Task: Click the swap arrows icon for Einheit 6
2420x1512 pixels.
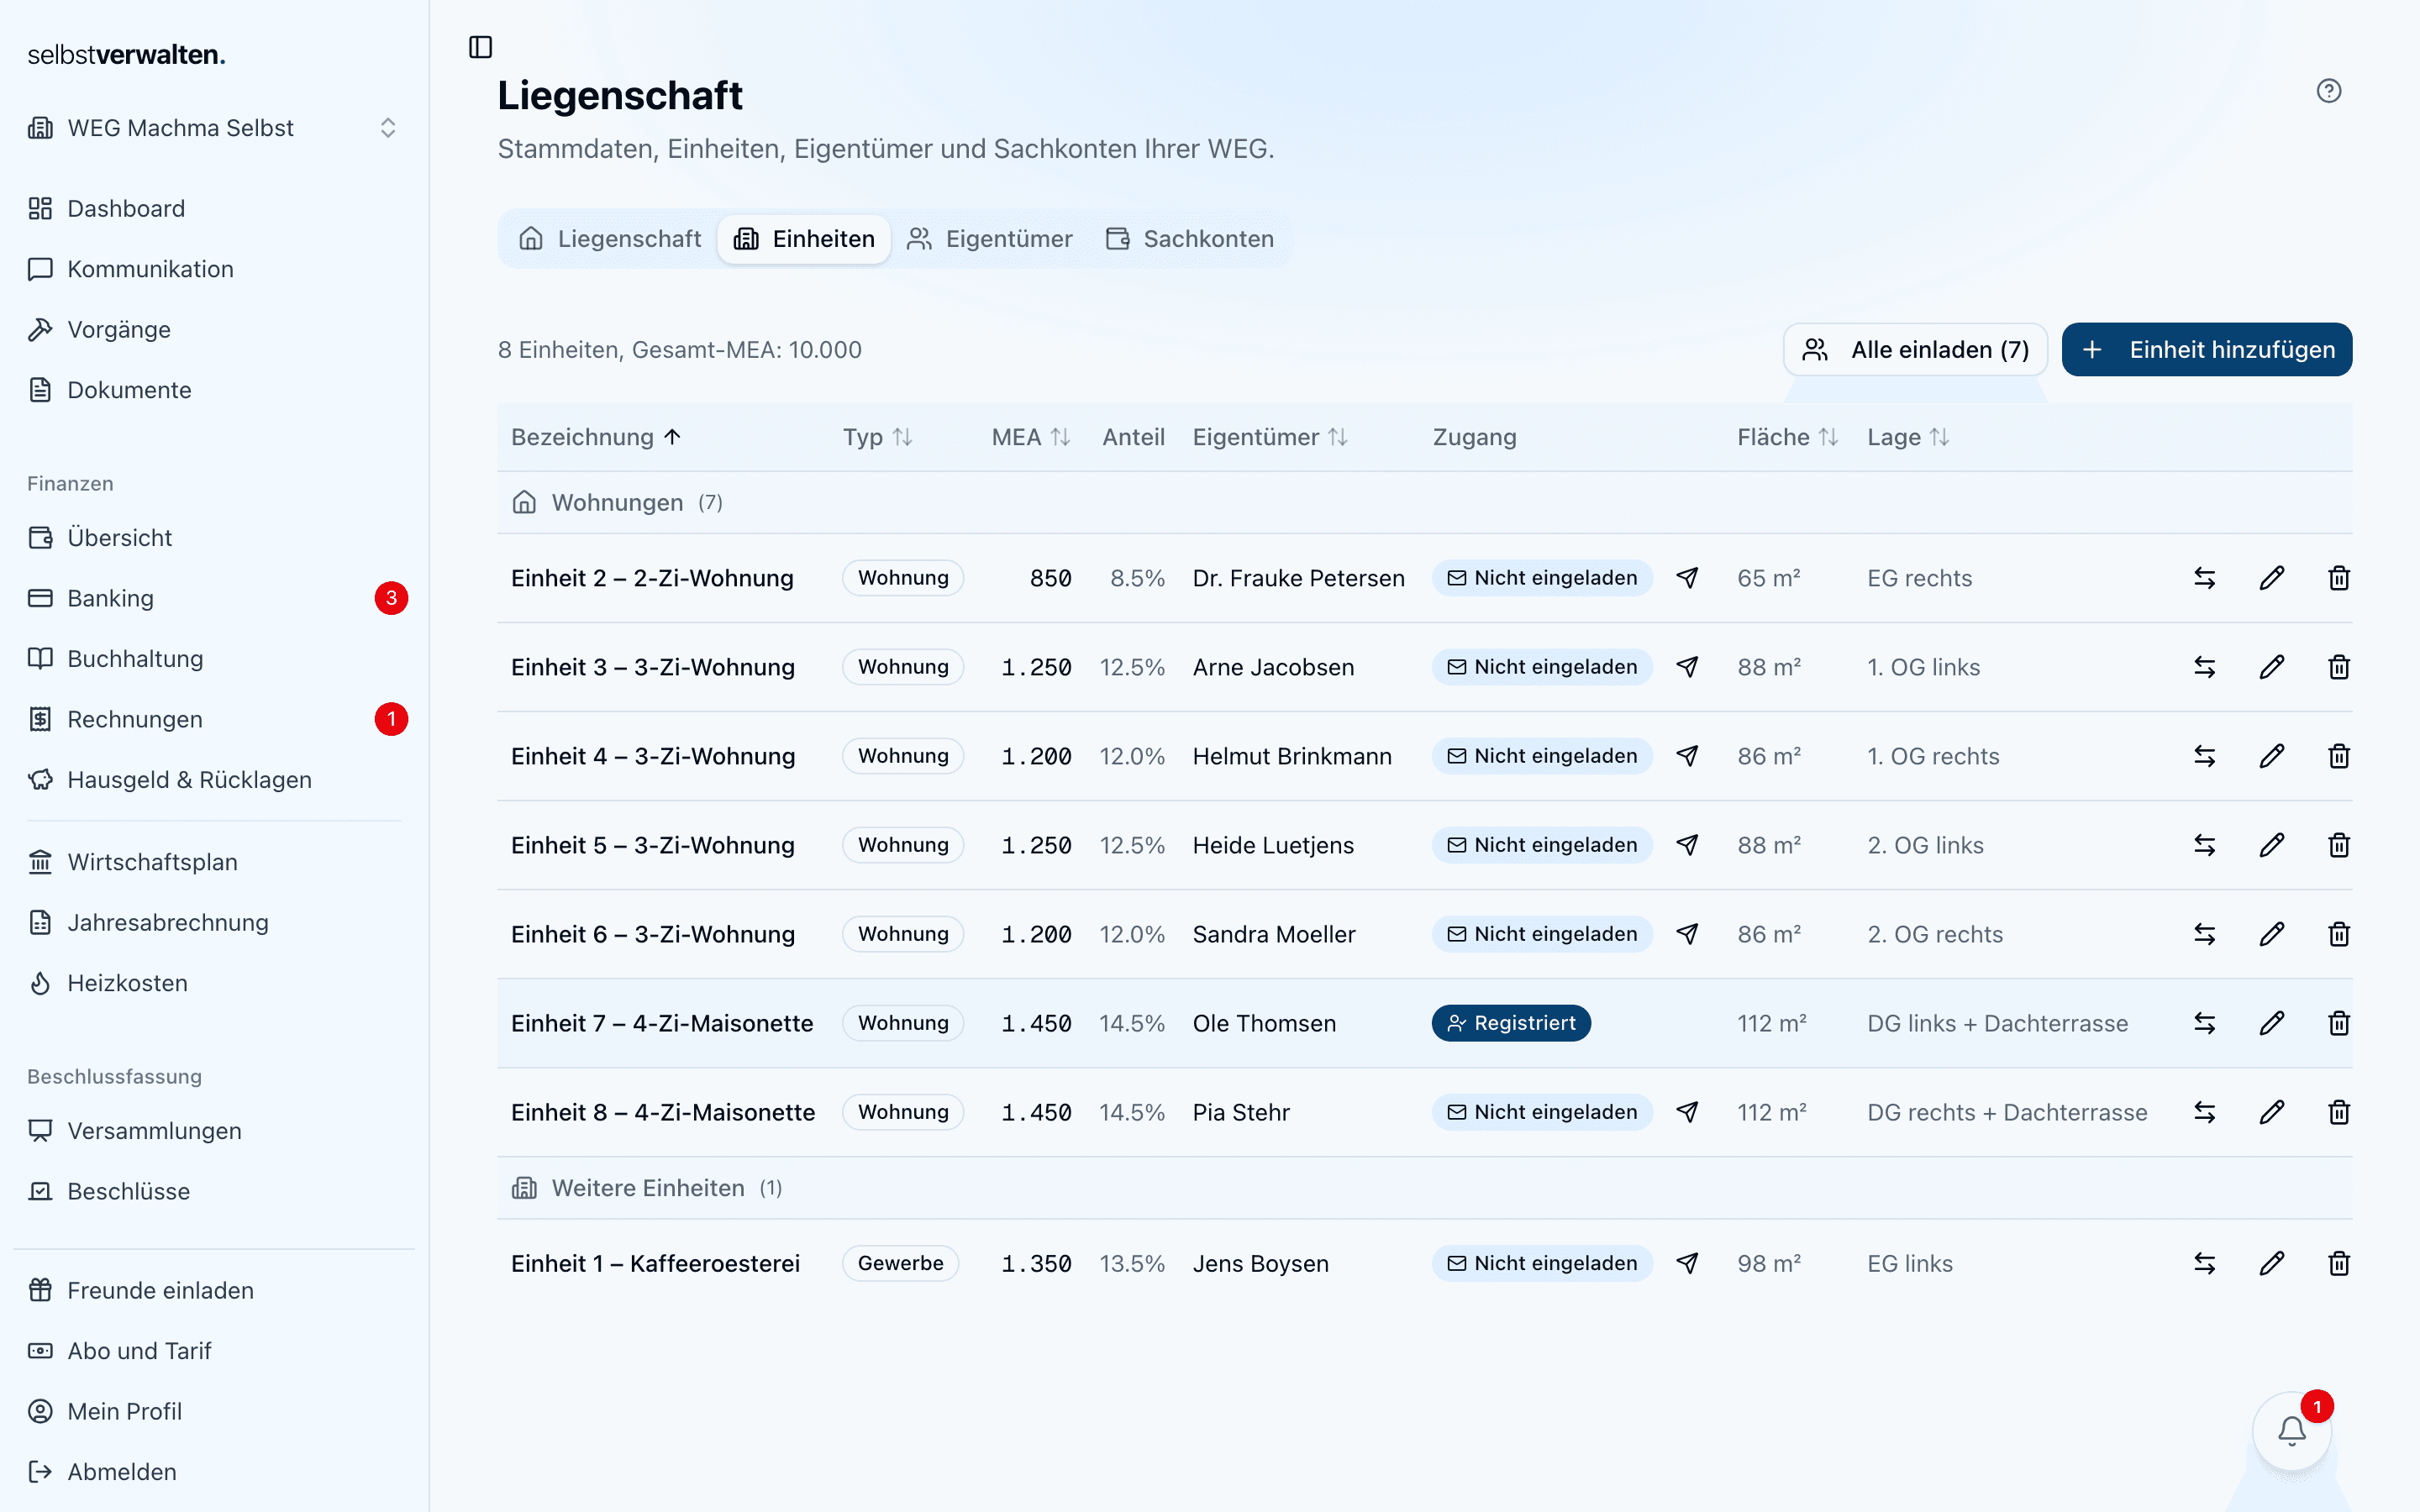Action: pyautogui.click(x=2205, y=934)
